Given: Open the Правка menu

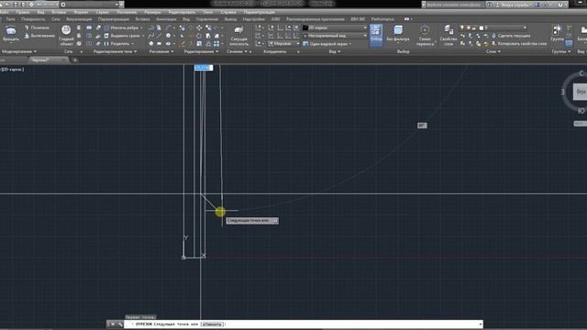Looking at the screenshot, I should pyautogui.click(x=23, y=12).
